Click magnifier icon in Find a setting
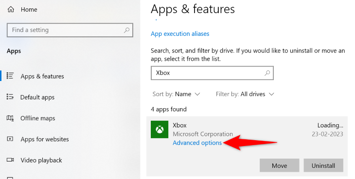Screen dimensions: 355x179 point(126,30)
